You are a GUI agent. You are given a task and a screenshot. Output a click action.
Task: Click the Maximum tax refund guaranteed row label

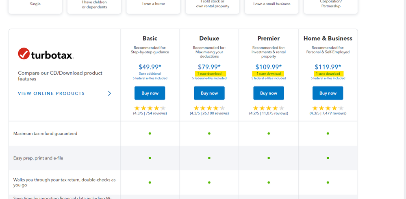point(45,134)
